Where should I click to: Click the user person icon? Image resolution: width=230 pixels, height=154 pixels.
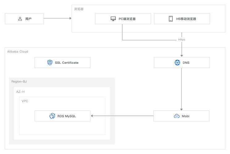click(20, 19)
